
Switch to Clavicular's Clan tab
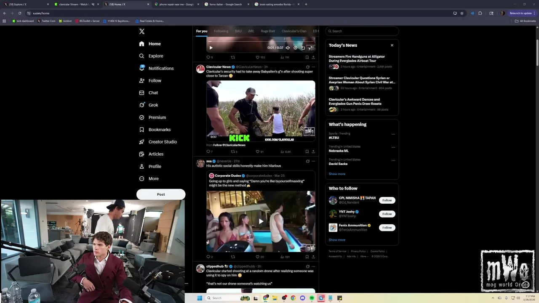click(294, 31)
